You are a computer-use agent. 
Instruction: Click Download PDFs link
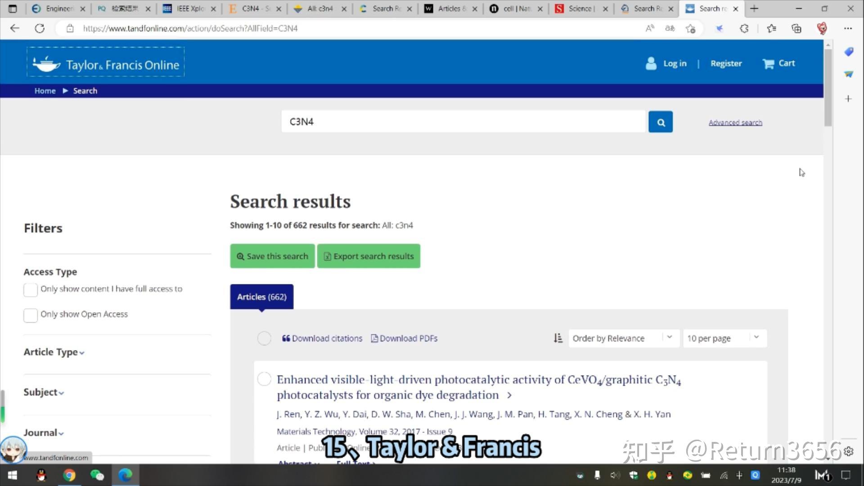pyautogui.click(x=404, y=338)
